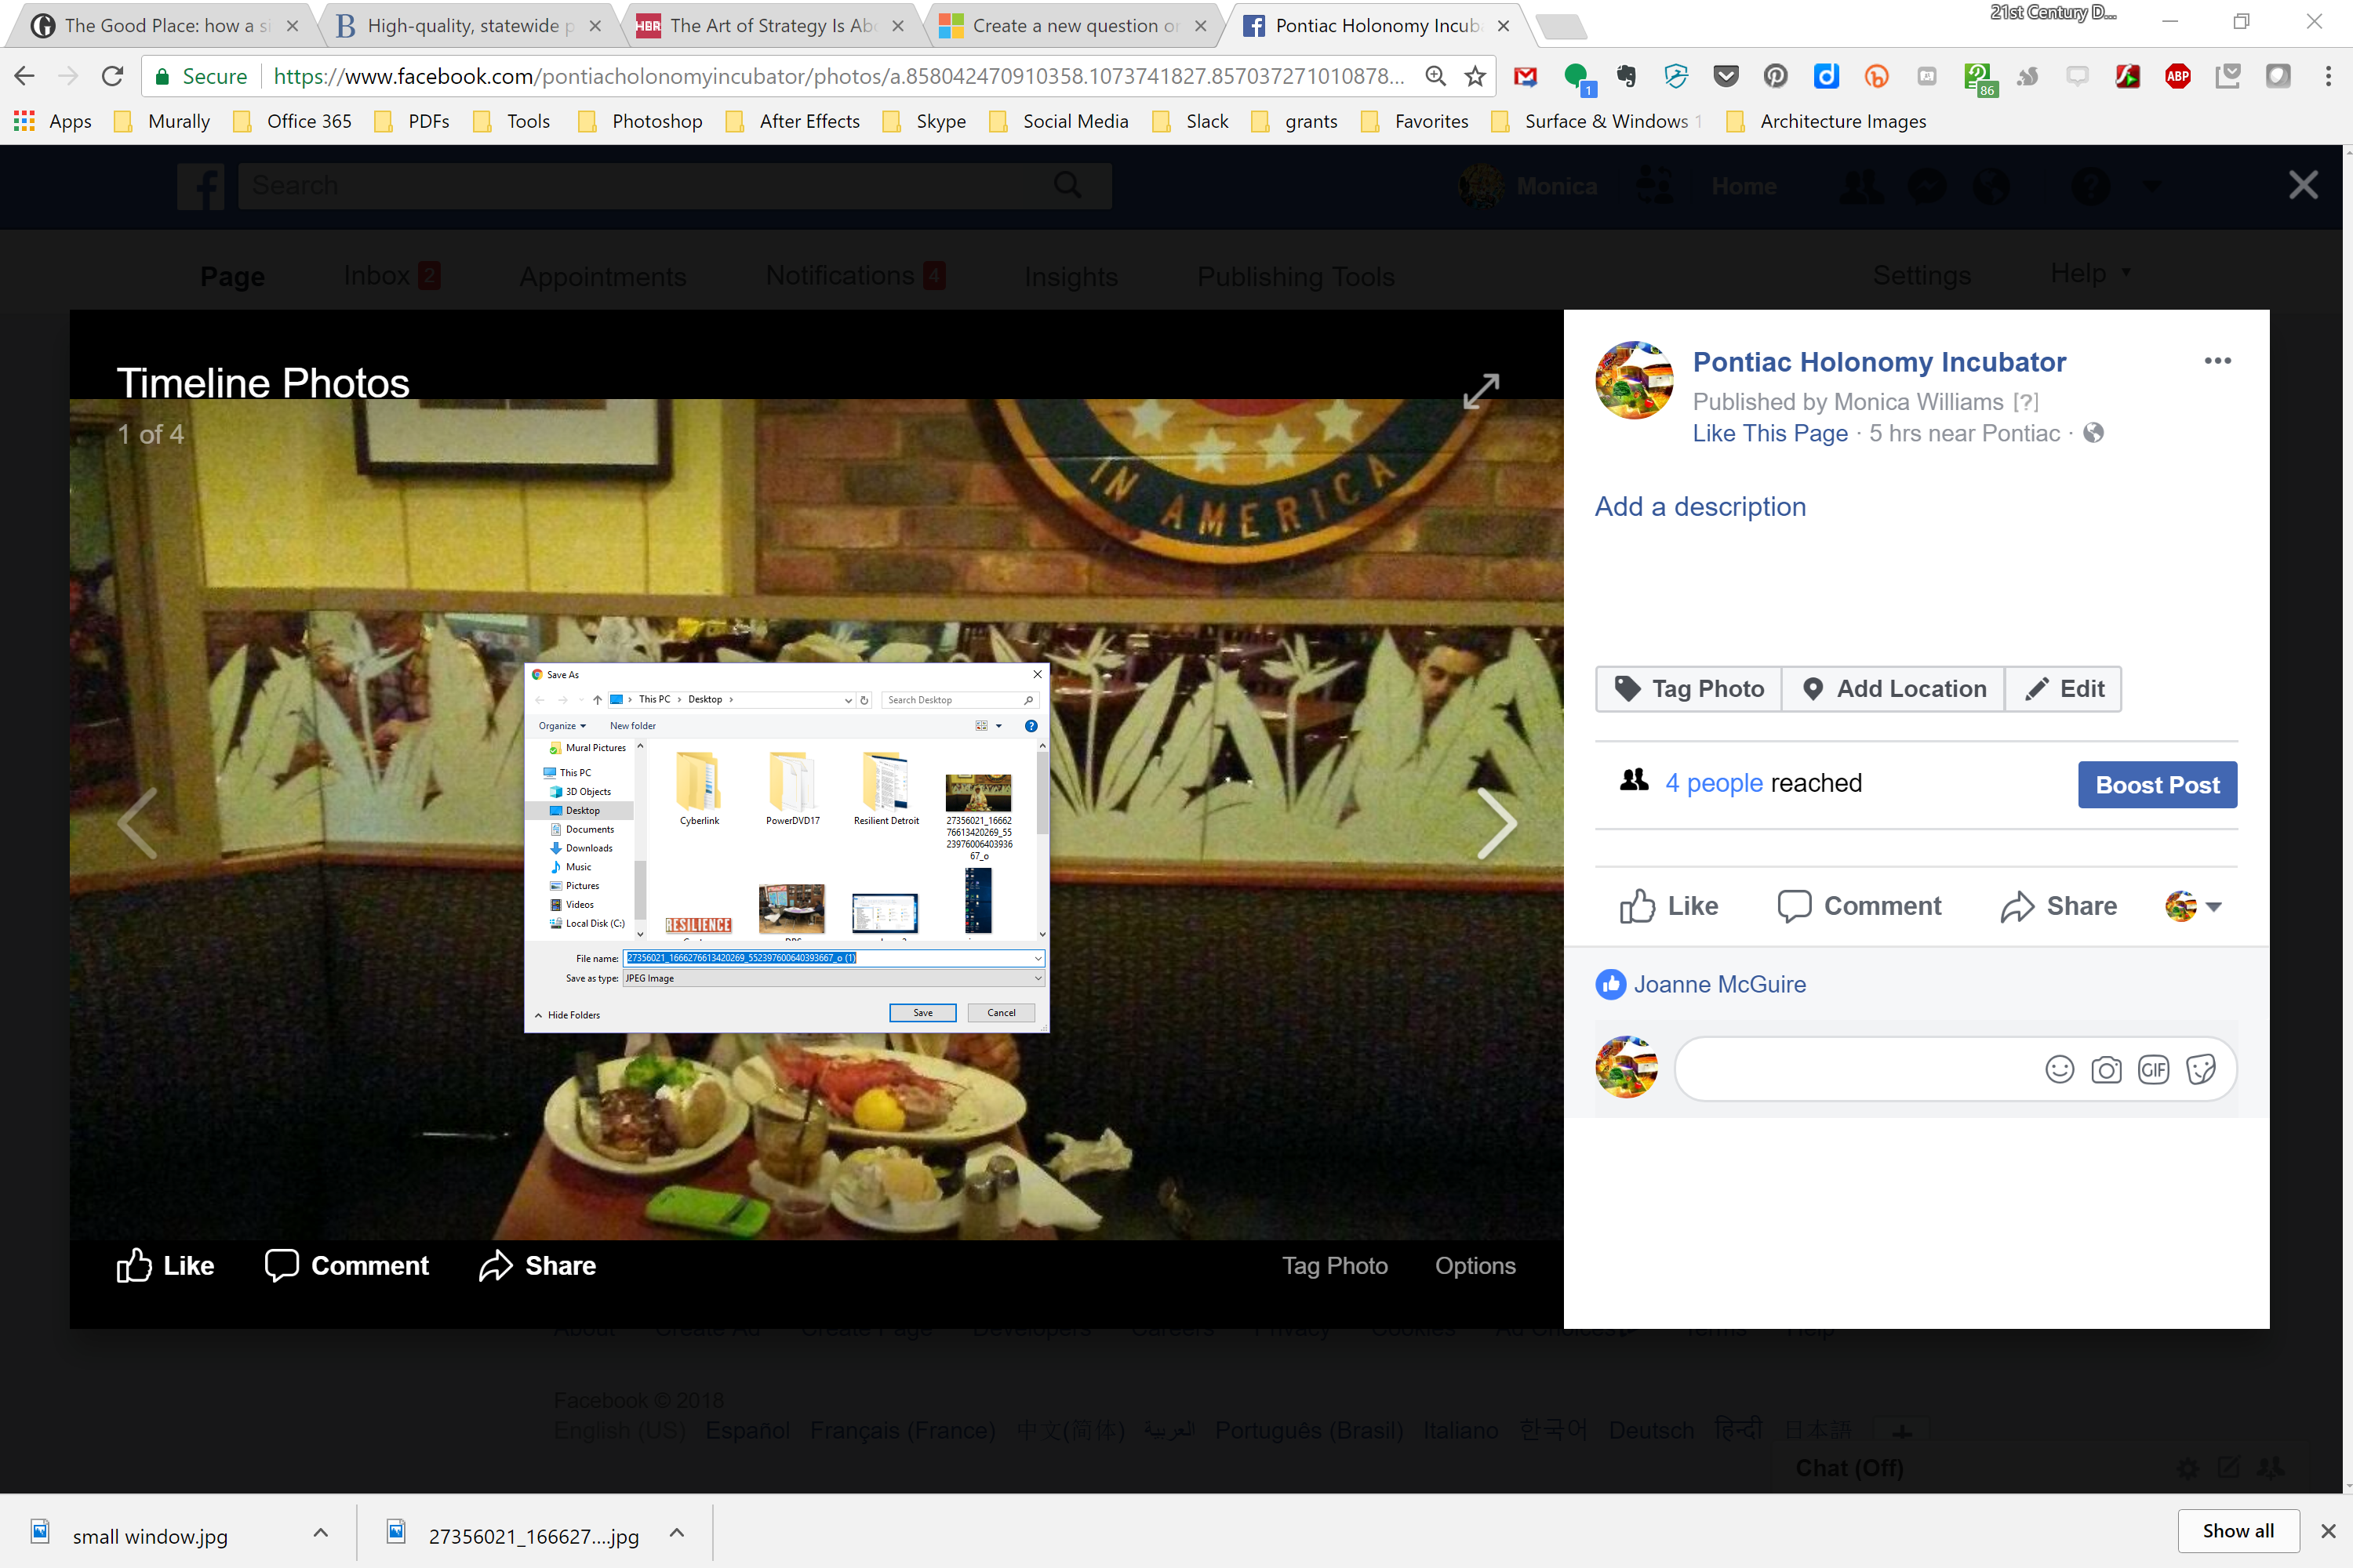The image size is (2353, 1568).
Task: Click the Pocket extension icon
Action: [1726, 76]
